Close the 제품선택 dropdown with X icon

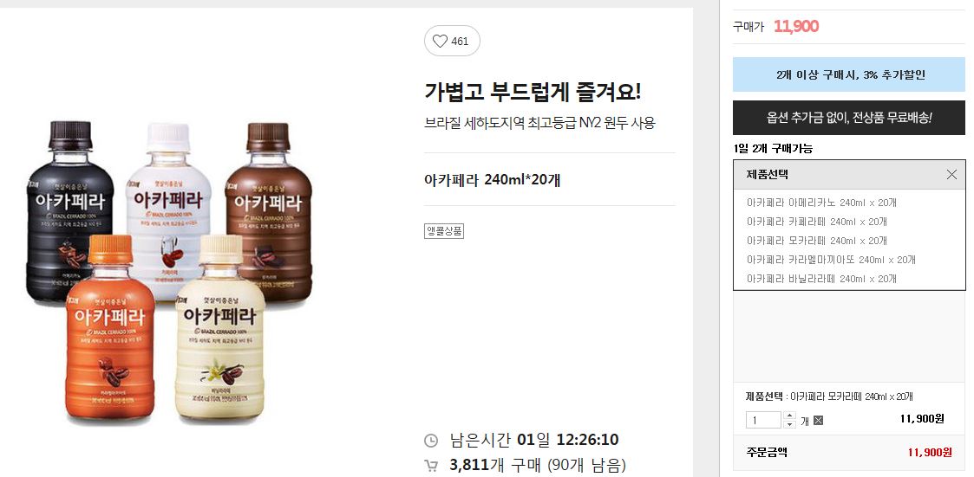click(x=951, y=174)
